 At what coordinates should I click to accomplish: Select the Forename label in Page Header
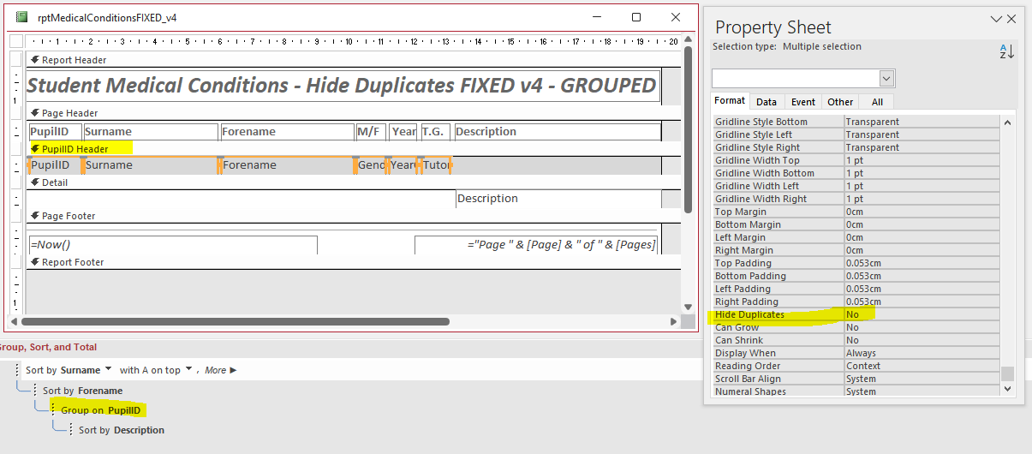(x=288, y=132)
